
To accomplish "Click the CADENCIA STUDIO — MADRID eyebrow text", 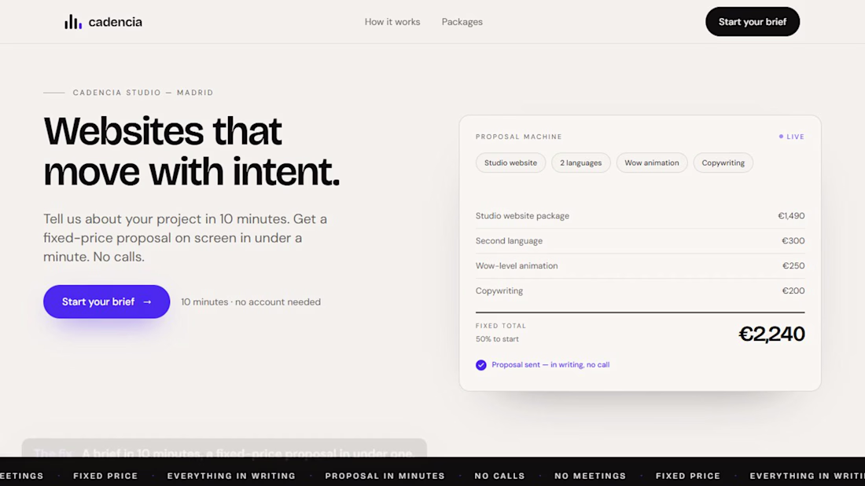I will [x=143, y=93].
